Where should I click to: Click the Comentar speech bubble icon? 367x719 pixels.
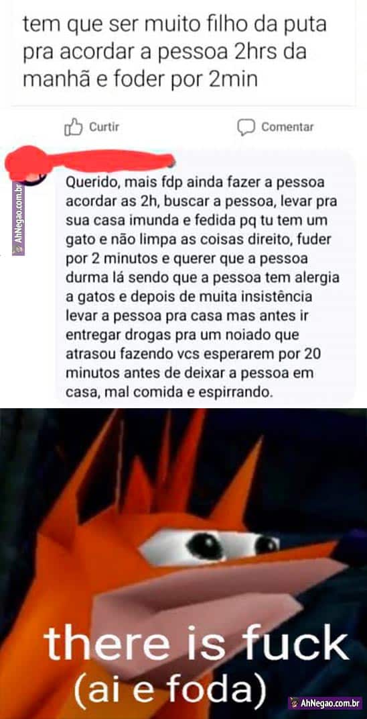246,127
